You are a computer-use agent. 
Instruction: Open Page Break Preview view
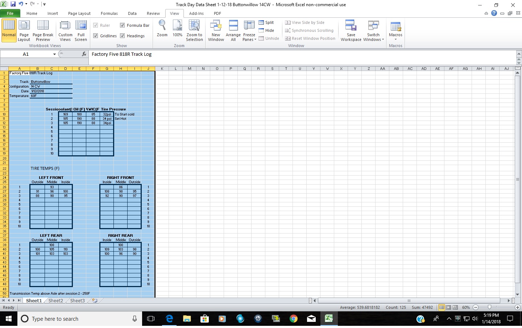pyautogui.click(x=43, y=31)
